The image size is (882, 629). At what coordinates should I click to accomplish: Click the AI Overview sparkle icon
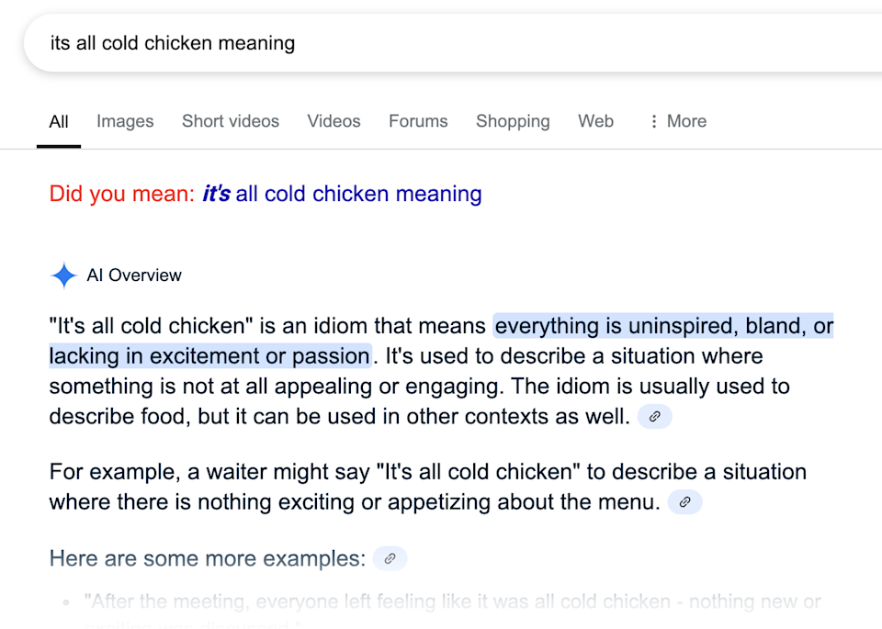62,275
